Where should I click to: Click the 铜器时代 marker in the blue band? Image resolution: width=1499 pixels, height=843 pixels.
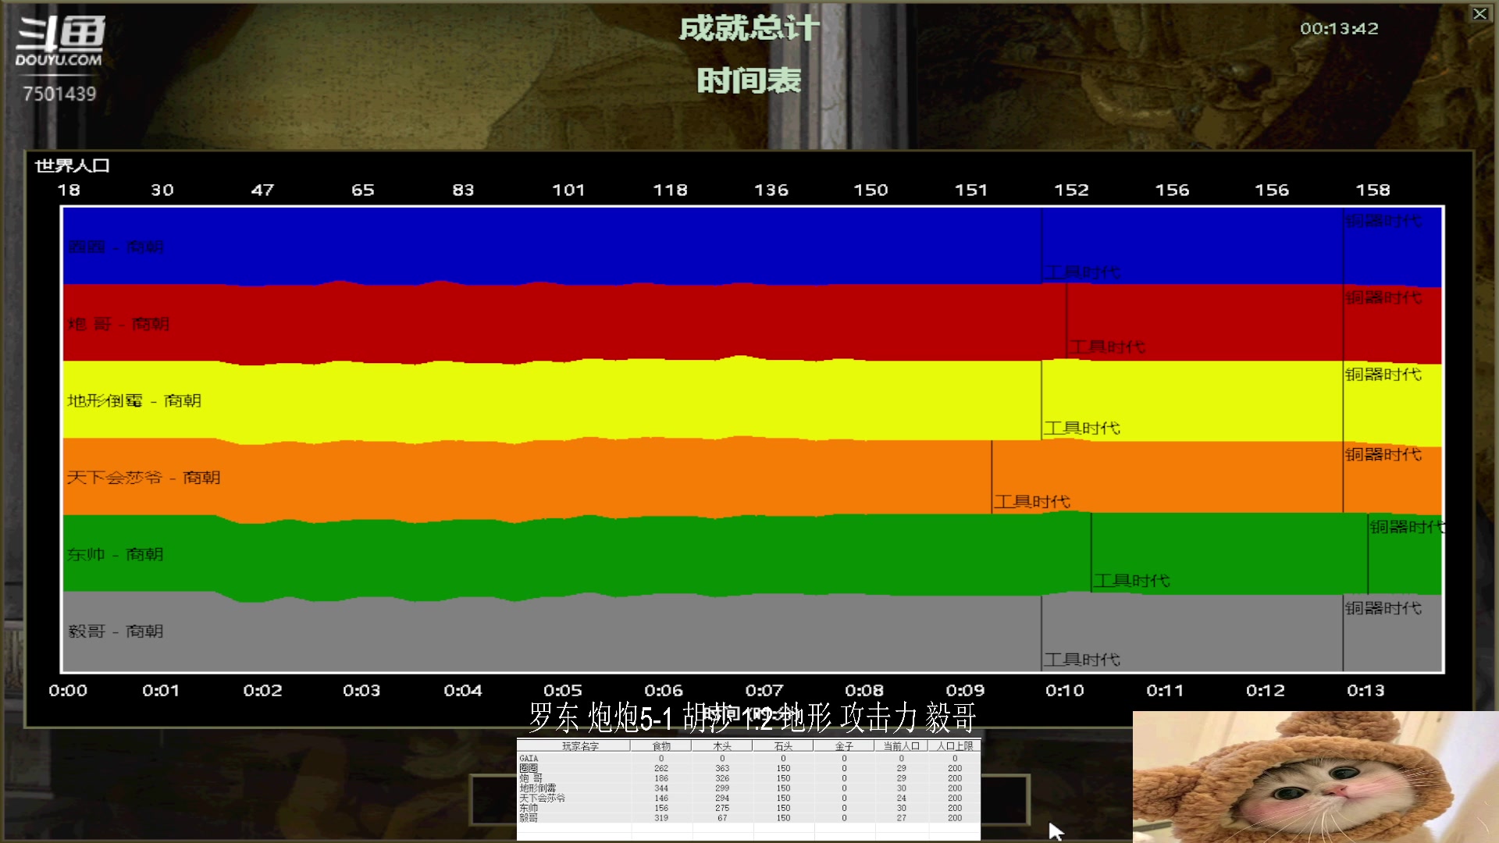(1383, 221)
